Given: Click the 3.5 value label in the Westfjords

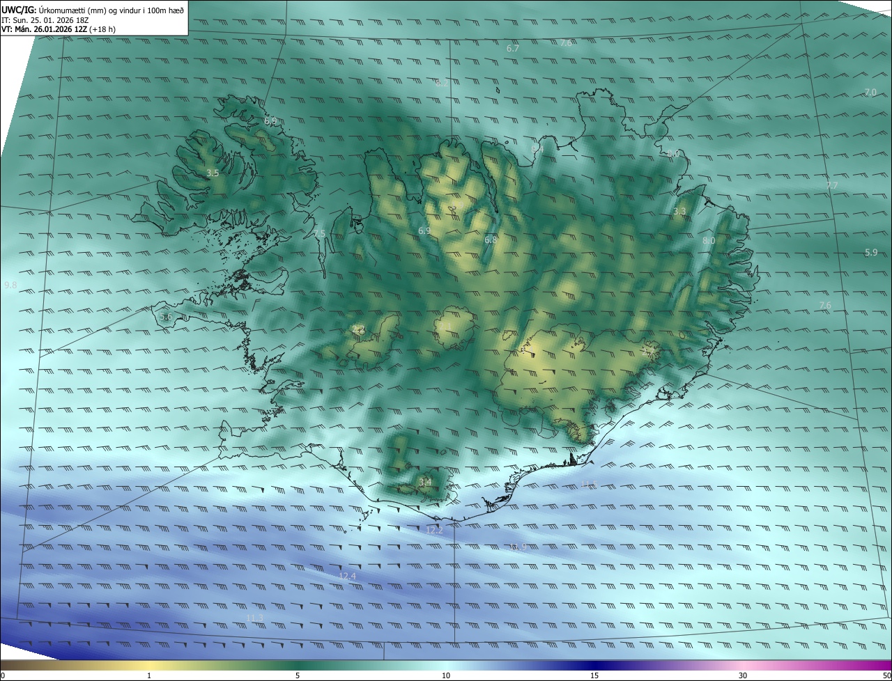Looking at the screenshot, I should (213, 173).
